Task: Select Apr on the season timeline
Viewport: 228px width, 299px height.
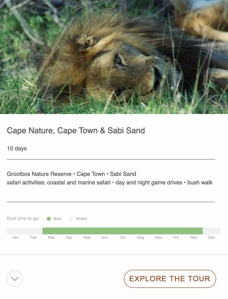Action: pos(69,237)
